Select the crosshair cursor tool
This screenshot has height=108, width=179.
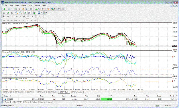coord(8,16)
